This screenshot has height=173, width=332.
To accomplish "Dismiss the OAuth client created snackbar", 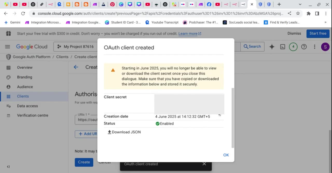I will (204, 164).
